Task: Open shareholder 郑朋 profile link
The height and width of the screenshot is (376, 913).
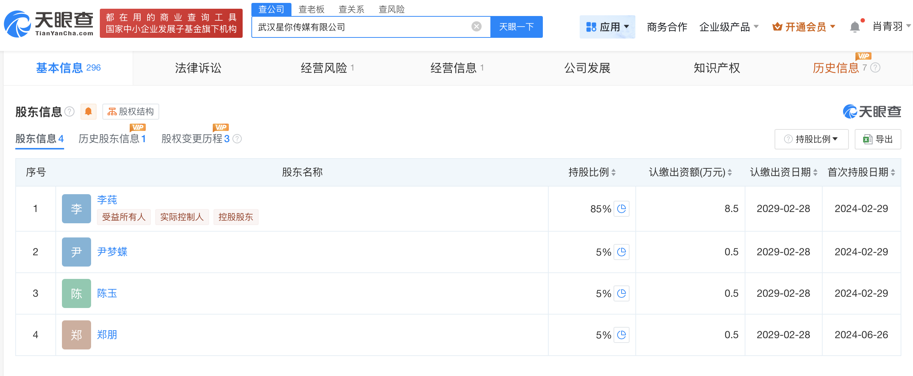Action: click(x=107, y=335)
